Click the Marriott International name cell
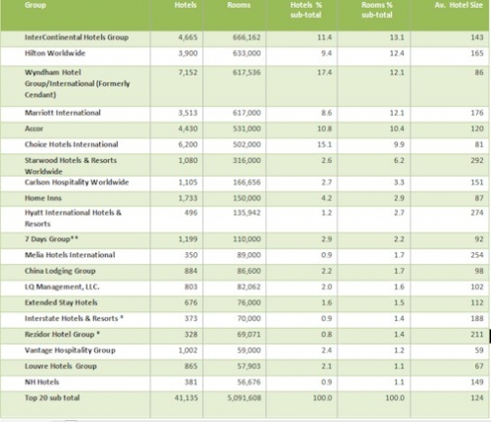491x422 pixels. [63, 113]
